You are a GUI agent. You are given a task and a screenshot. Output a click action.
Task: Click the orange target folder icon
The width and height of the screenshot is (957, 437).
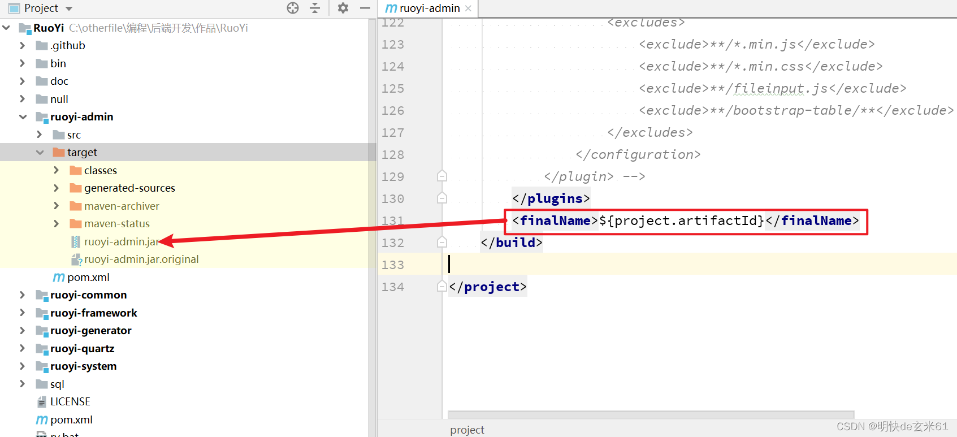click(59, 152)
